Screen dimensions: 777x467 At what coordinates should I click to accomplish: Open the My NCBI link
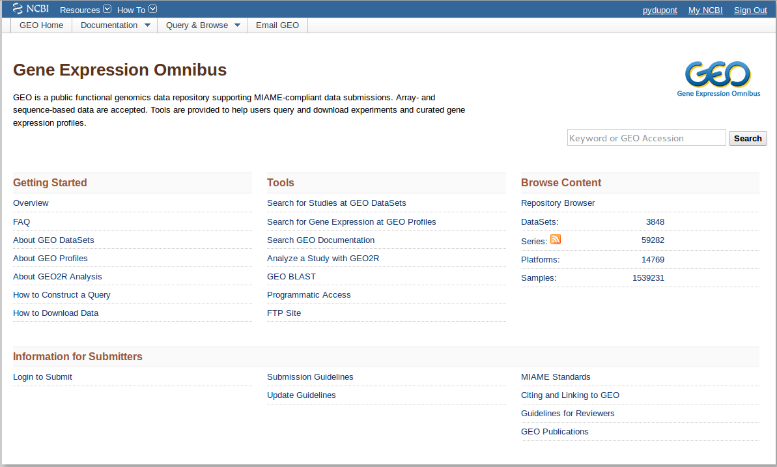coord(705,10)
